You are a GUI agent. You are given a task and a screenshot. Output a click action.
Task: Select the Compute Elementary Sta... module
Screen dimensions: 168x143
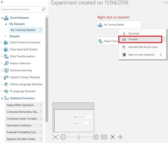24,112
